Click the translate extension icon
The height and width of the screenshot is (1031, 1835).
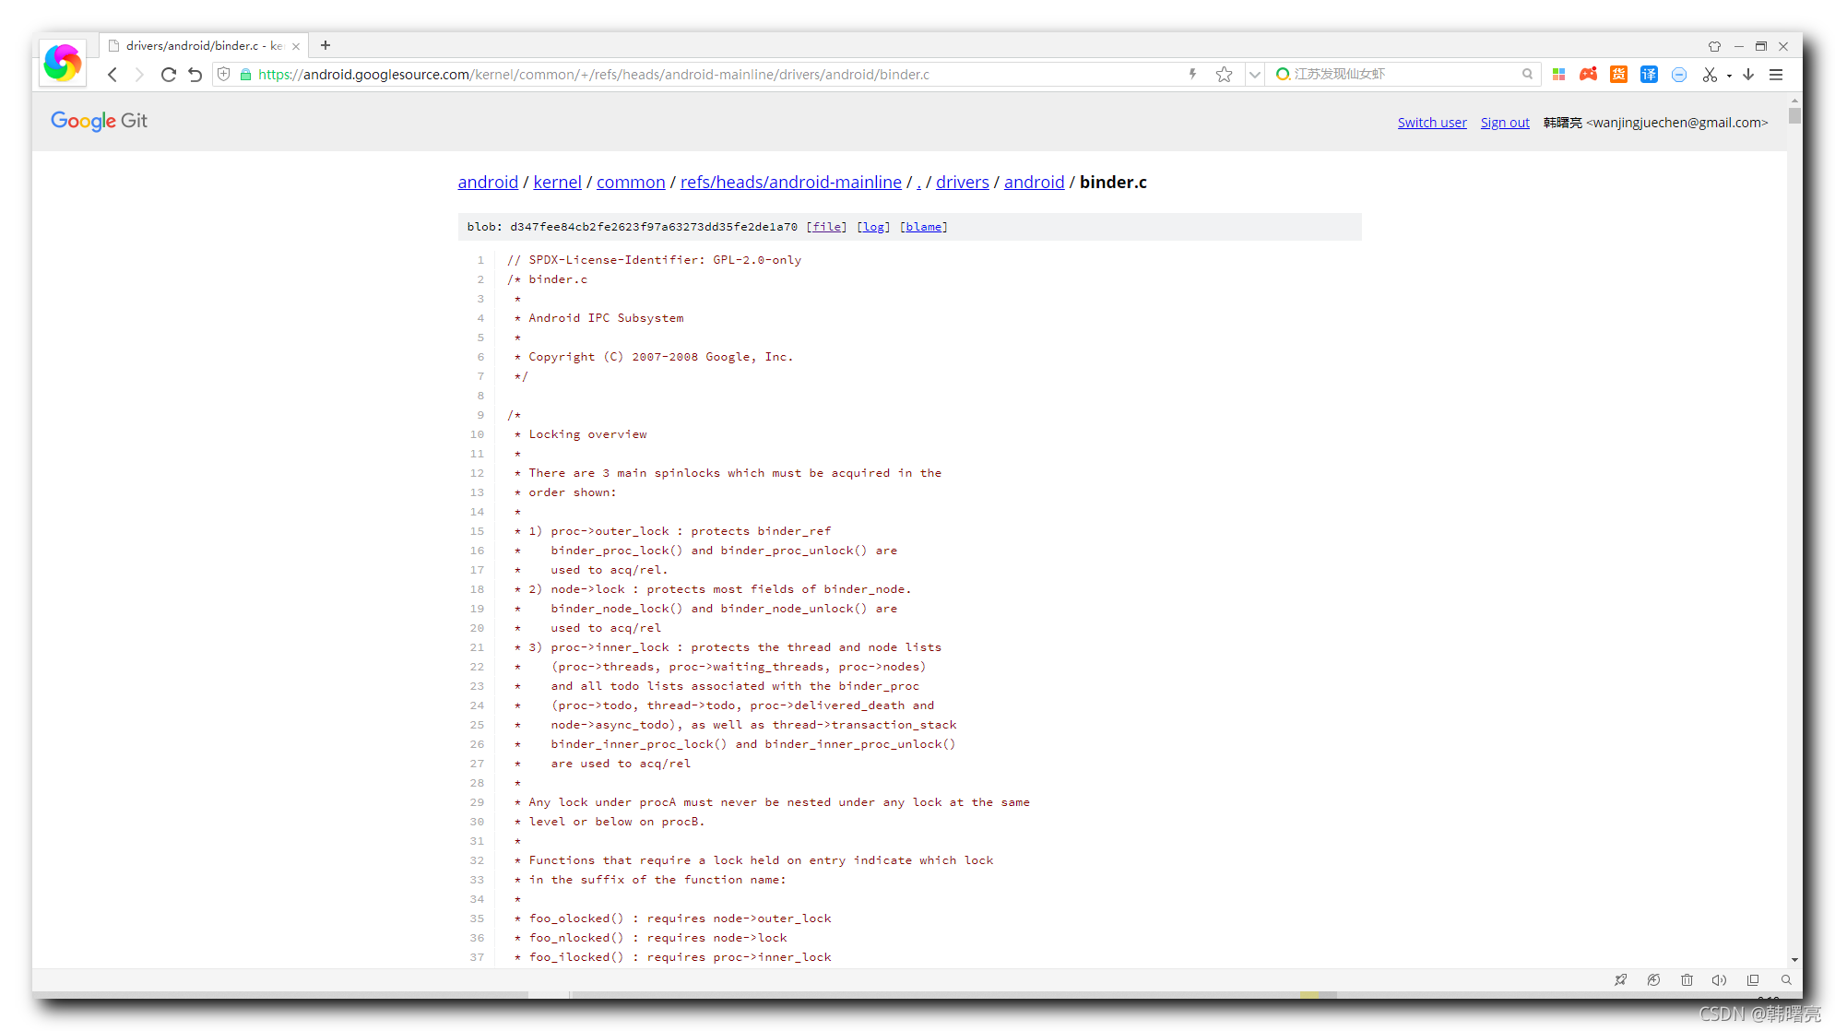pos(1649,75)
